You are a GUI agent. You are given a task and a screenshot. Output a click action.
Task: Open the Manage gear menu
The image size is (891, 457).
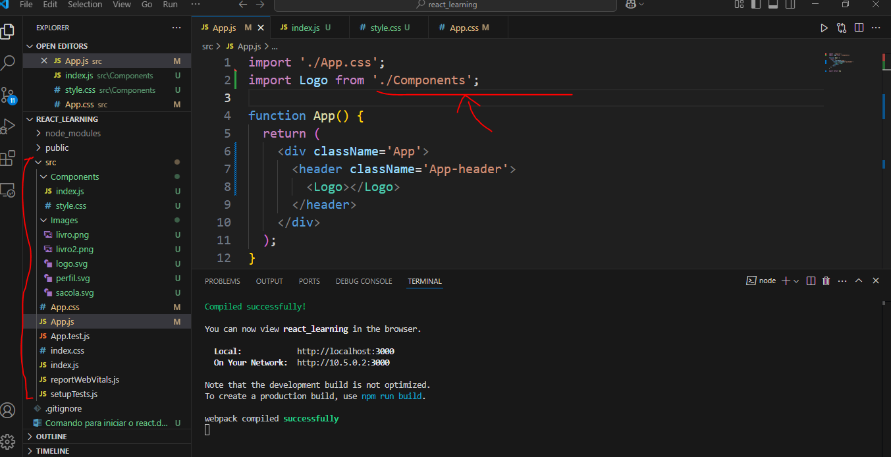(8, 441)
